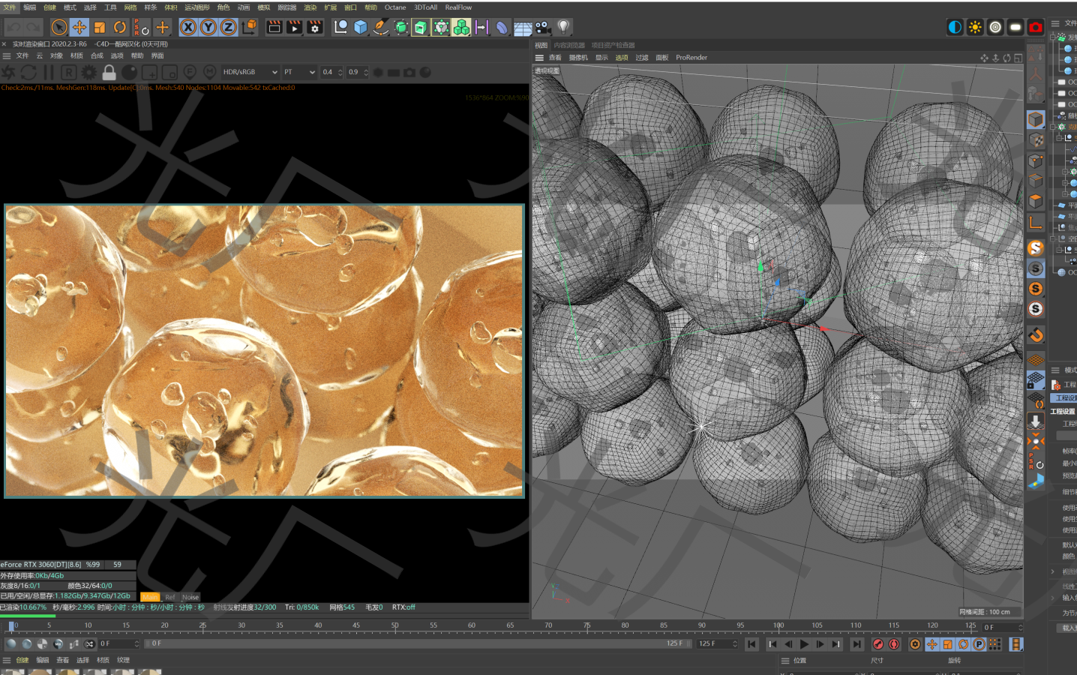1077x675 pixels.
Task: Toggle the Y axis lock button
Action: point(208,27)
